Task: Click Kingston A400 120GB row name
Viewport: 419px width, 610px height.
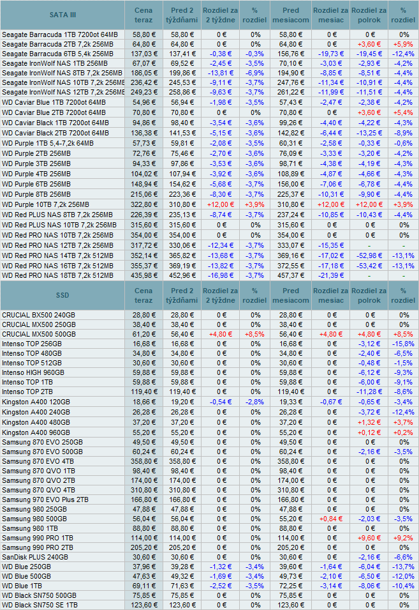Action: pyautogui.click(x=36, y=402)
